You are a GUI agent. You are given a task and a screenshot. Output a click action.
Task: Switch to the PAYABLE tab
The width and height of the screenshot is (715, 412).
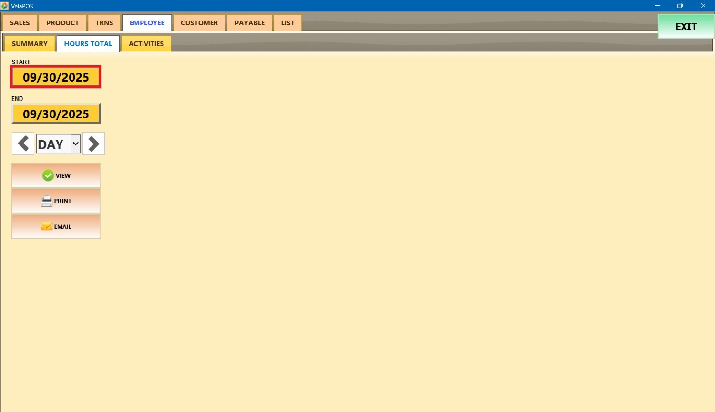[249, 23]
